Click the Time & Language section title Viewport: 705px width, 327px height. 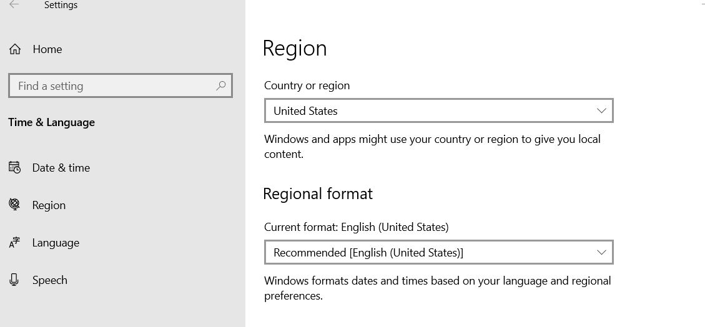(52, 122)
